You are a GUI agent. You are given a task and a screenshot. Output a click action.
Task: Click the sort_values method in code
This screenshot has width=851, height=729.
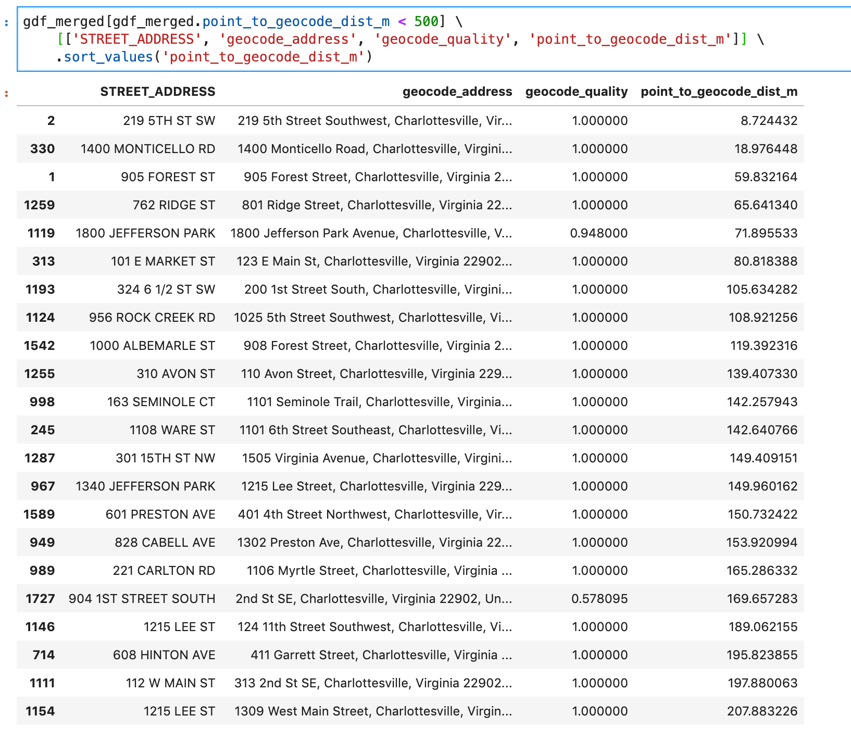pyautogui.click(x=108, y=57)
